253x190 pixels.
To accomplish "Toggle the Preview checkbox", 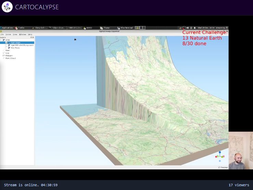I will 219,167.
